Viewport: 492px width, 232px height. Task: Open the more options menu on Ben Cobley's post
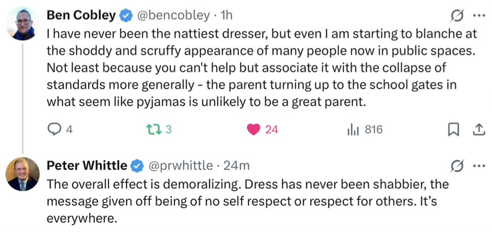click(x=478, y=14)
